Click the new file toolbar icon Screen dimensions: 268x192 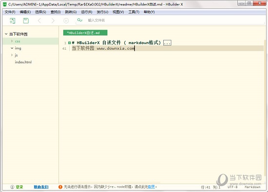13,20
